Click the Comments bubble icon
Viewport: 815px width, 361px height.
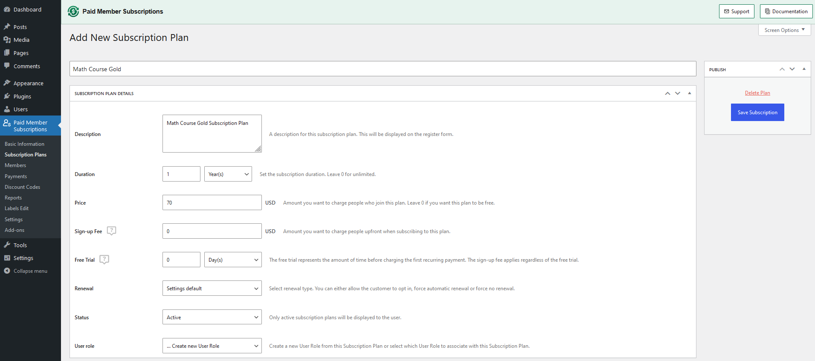[x=7, y=66]
